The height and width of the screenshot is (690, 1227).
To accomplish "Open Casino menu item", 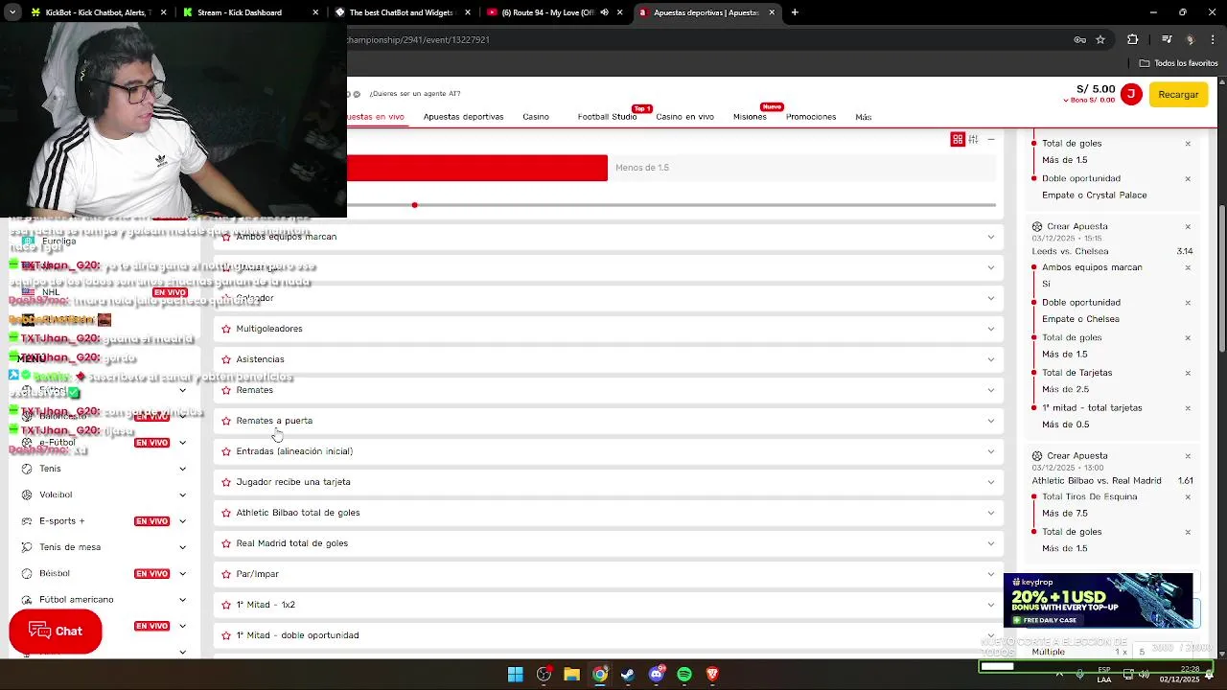I will (536, 117).
